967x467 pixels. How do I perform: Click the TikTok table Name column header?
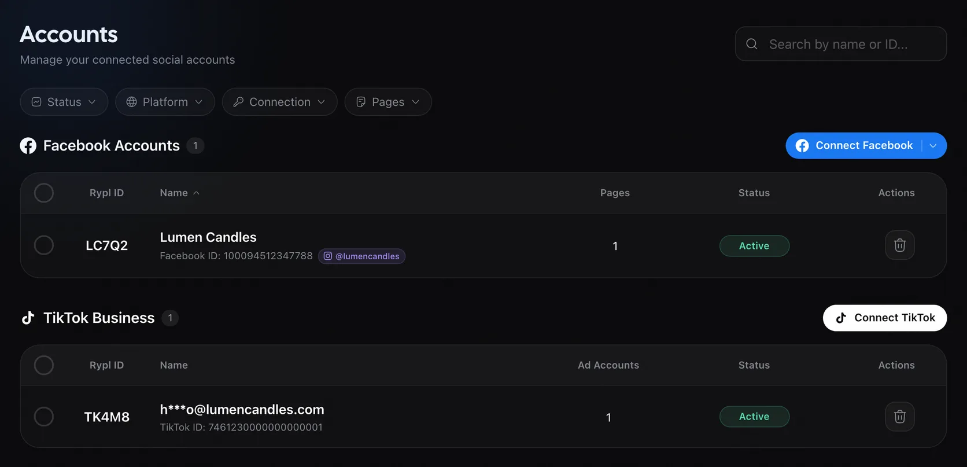pos(174,365)
